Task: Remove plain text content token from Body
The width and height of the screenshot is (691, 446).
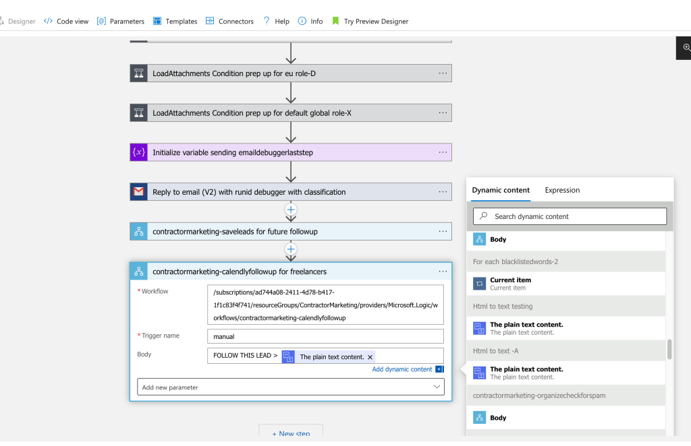Action: 370,357
